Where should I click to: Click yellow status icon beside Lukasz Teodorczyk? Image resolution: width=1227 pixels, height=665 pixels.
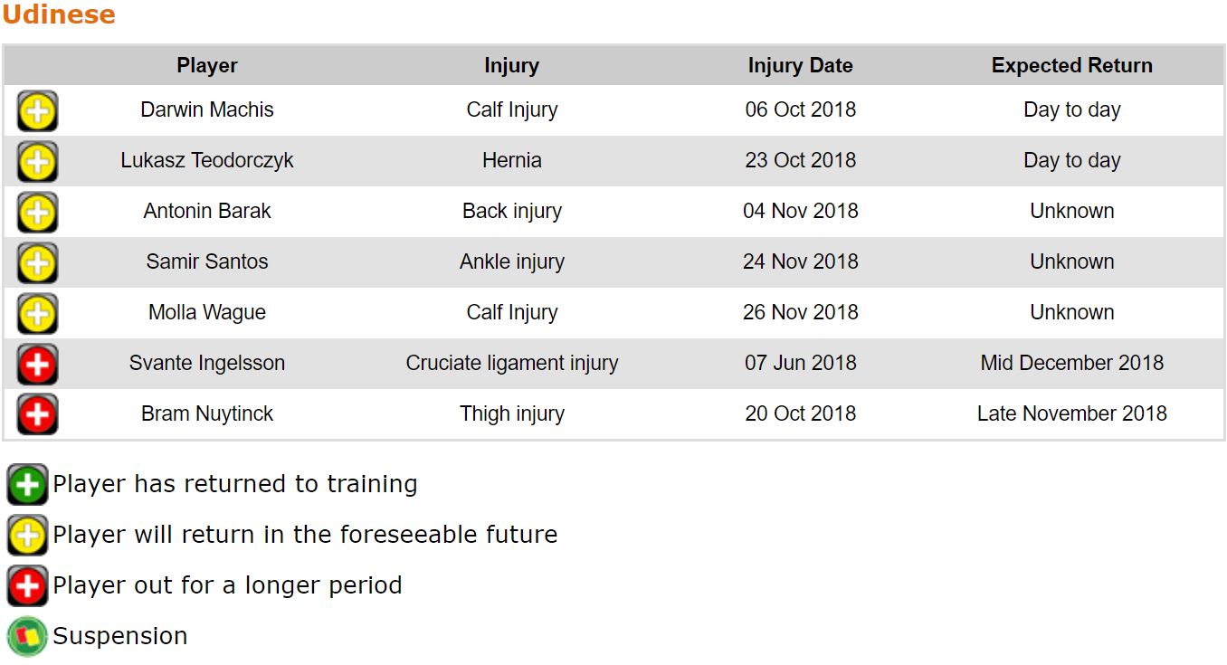click(x=37, y=162)
